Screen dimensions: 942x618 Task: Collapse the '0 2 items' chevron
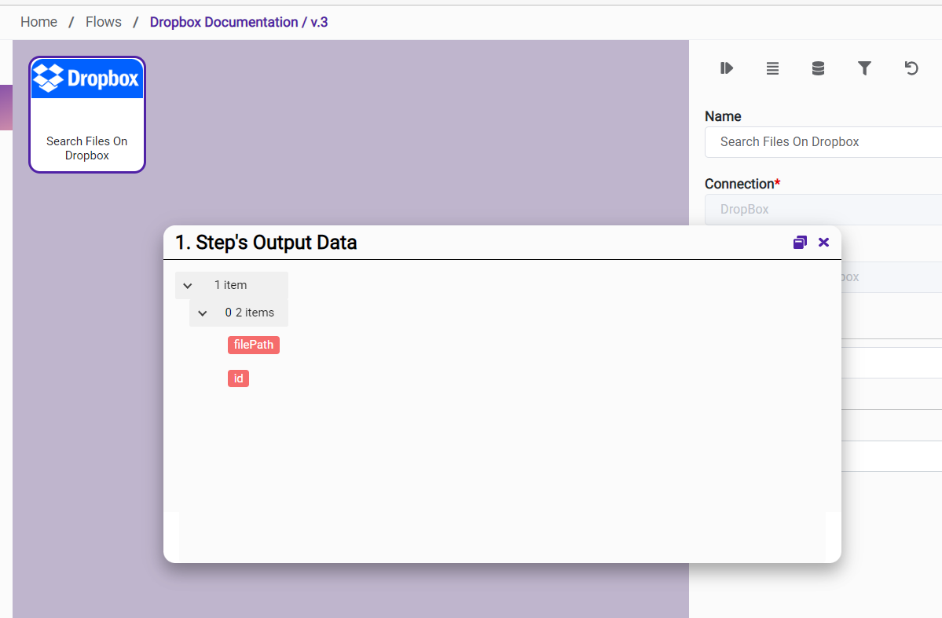tap(203, 313)
